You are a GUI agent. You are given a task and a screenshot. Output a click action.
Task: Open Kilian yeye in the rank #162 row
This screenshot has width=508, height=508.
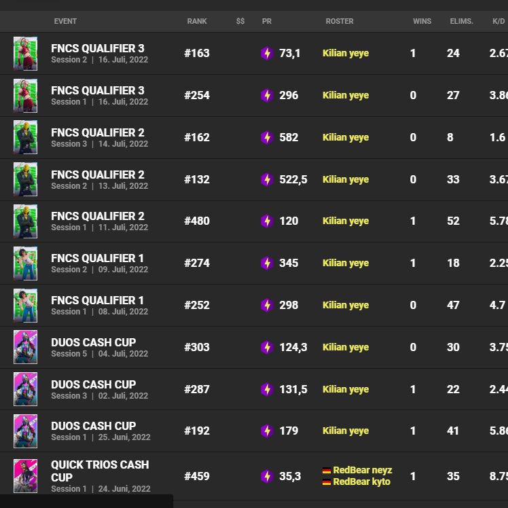coord(346,137)
